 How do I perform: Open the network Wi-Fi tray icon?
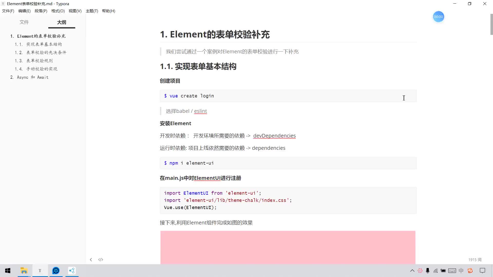point(436,271)
